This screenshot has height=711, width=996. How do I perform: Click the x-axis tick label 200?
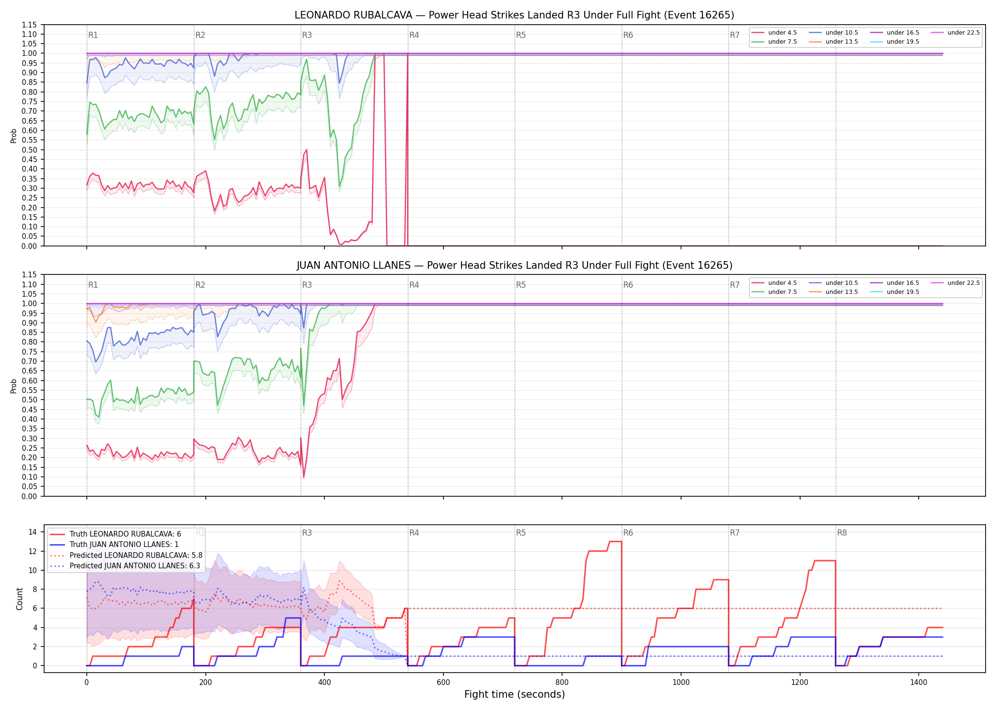point(205,682)
